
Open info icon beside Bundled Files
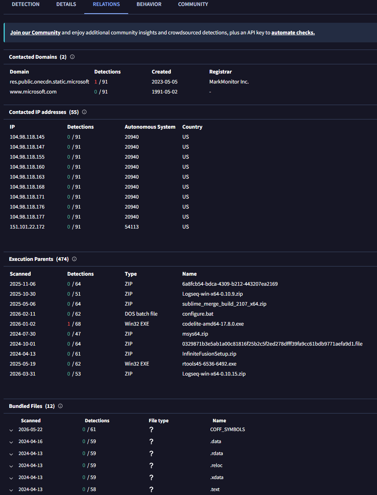coord(60,406)
